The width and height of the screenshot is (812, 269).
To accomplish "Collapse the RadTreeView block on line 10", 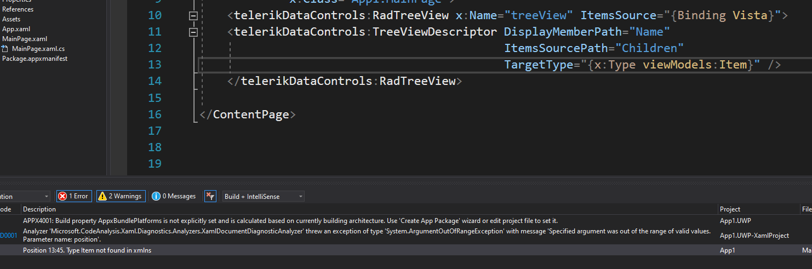I will (193, 16).
